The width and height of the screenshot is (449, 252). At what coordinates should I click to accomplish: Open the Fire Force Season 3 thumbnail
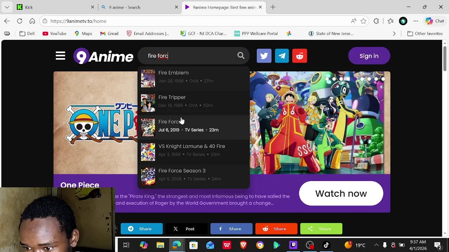[x=148, y=176]
